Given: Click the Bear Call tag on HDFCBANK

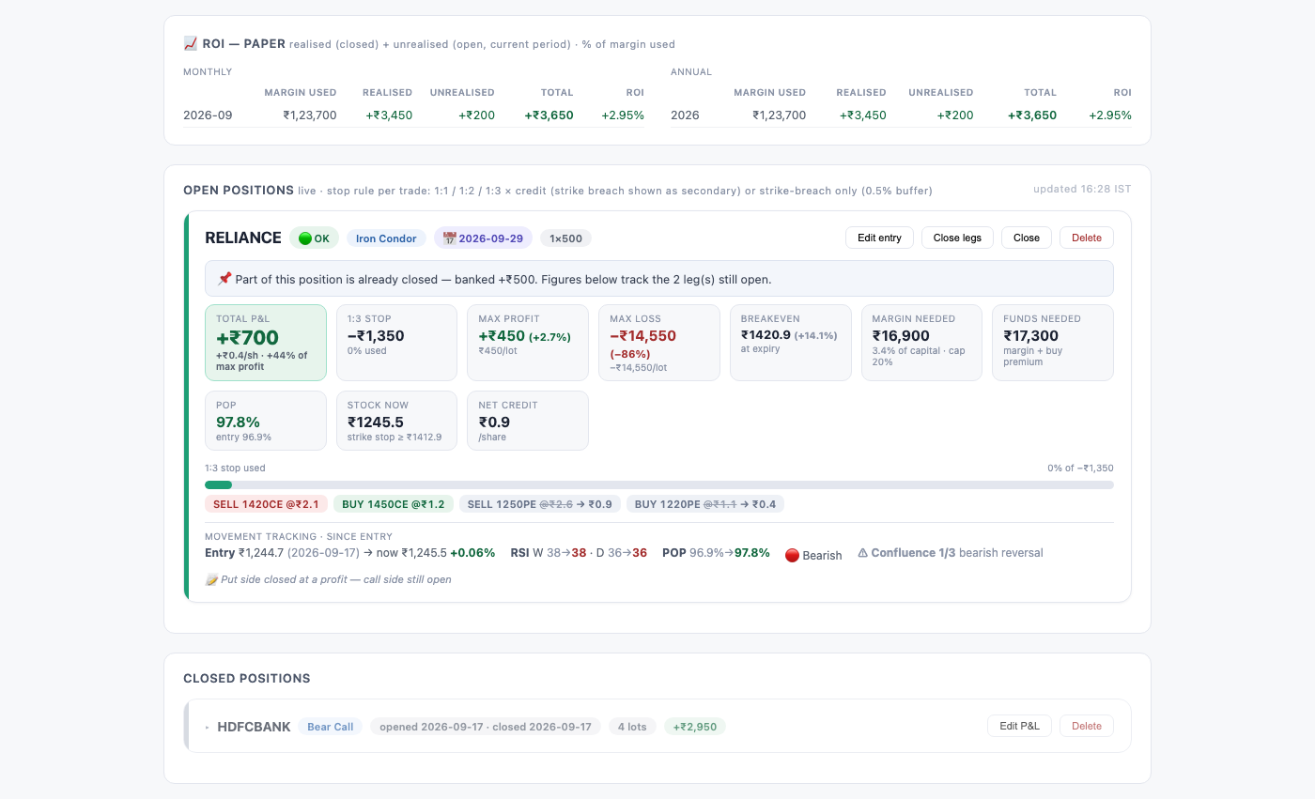Looking at the screenshot, I should tap(331, 727).
